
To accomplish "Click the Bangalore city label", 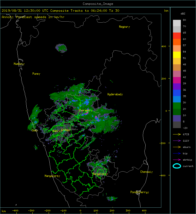I will click(x=100, y=174).
